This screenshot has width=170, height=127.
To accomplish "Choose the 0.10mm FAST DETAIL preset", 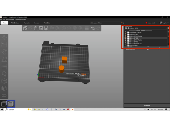I will (146, 32).
